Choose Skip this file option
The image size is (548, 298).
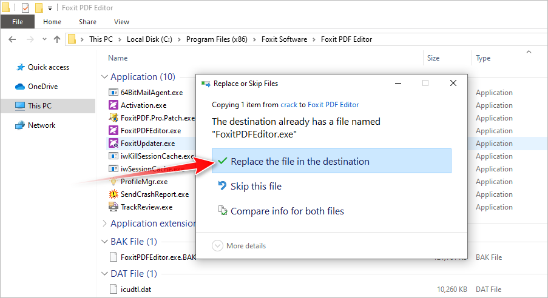[255, 187]
